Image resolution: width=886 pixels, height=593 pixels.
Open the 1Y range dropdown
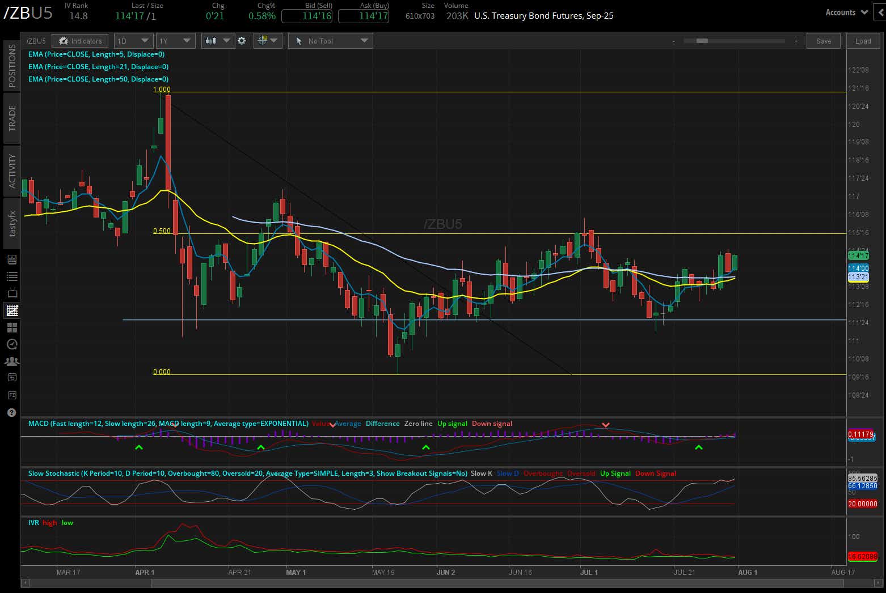[175, 40]
